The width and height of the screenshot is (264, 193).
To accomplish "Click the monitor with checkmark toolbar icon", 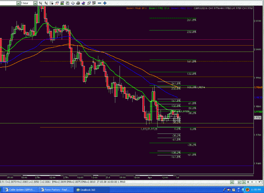I will [x=94, y=3].
